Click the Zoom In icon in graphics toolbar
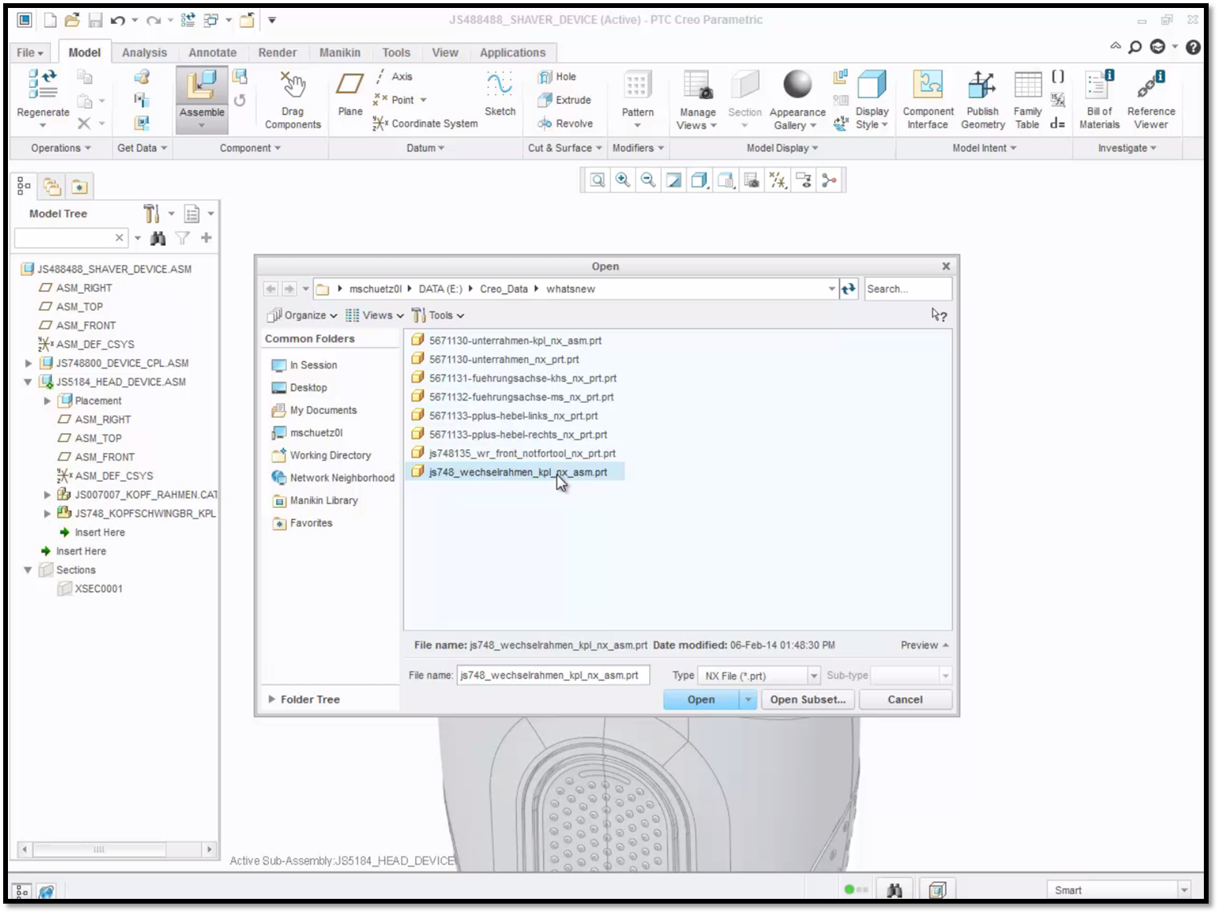Screen dimensions: 1219x914 tap(623, 180)
